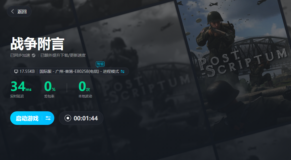Click the back chevron arrow icon
This screenshot has height=160, width=291.
click(12, 12)
